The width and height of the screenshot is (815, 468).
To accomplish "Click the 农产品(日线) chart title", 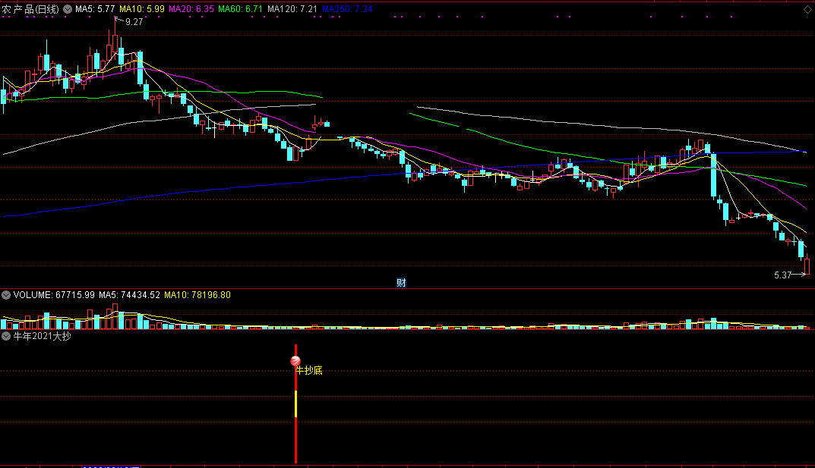I will pos(30,9).
